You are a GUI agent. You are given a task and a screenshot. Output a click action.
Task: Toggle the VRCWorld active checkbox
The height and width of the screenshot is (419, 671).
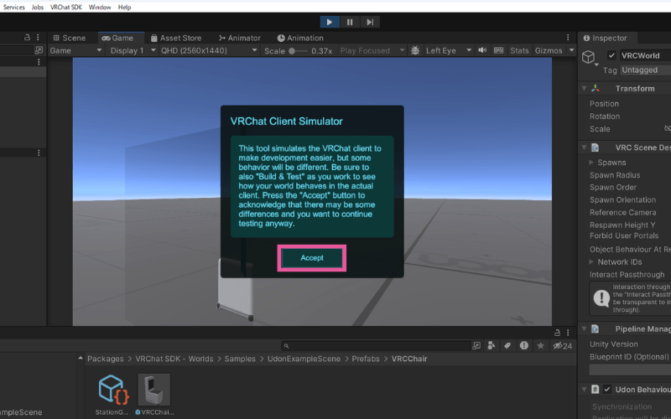click(x=611, y=55)
